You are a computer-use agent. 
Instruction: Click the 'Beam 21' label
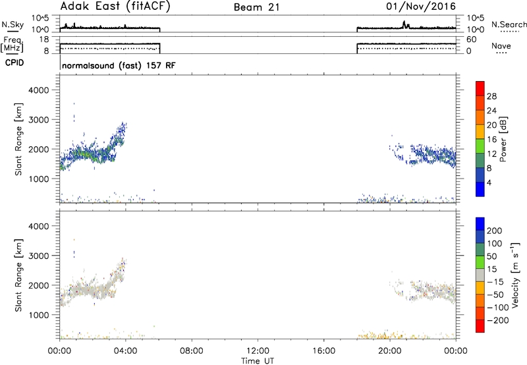(x=257, y=7)
